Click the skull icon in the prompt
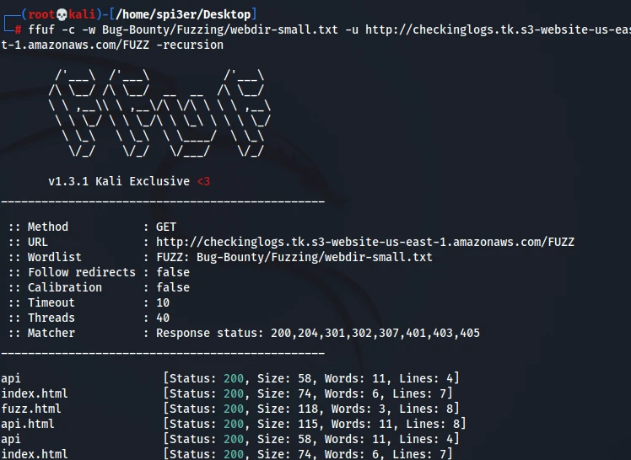 coord(62,14)
